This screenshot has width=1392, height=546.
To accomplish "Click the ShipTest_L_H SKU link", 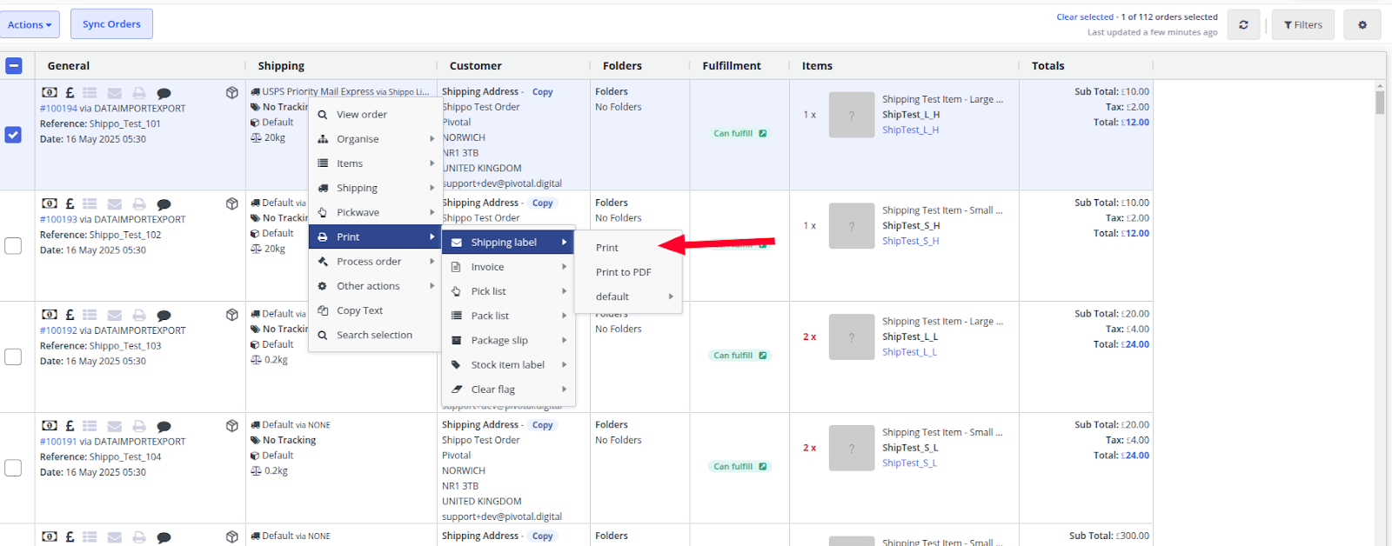I will tap(910, 130).
